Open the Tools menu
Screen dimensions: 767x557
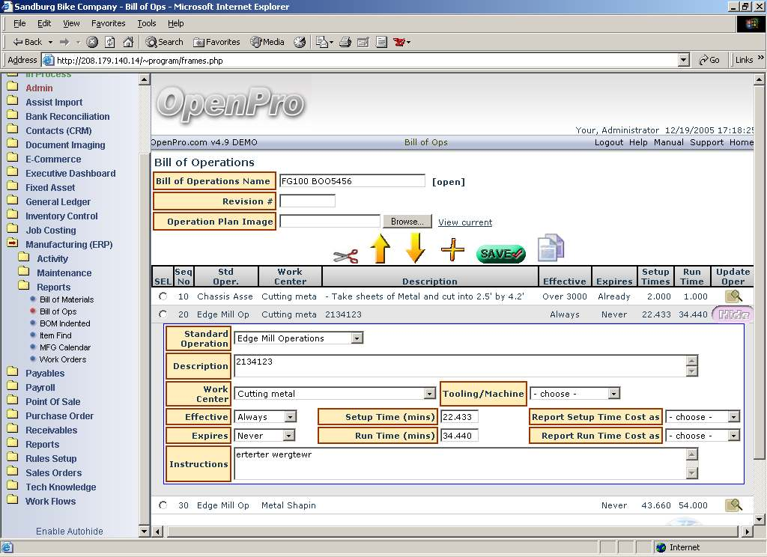(146, 23)
